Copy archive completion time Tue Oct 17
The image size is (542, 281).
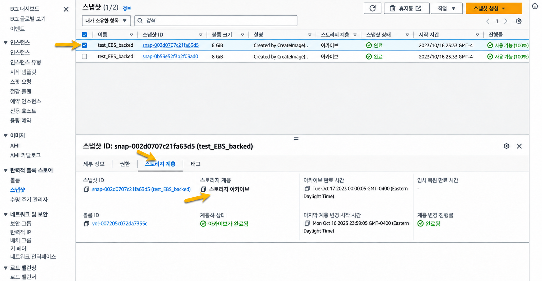coord(307,189)
